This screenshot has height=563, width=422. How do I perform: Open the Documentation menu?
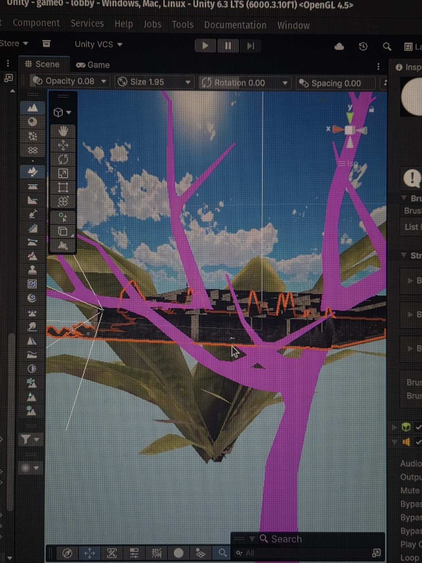(x=235, y=25)
